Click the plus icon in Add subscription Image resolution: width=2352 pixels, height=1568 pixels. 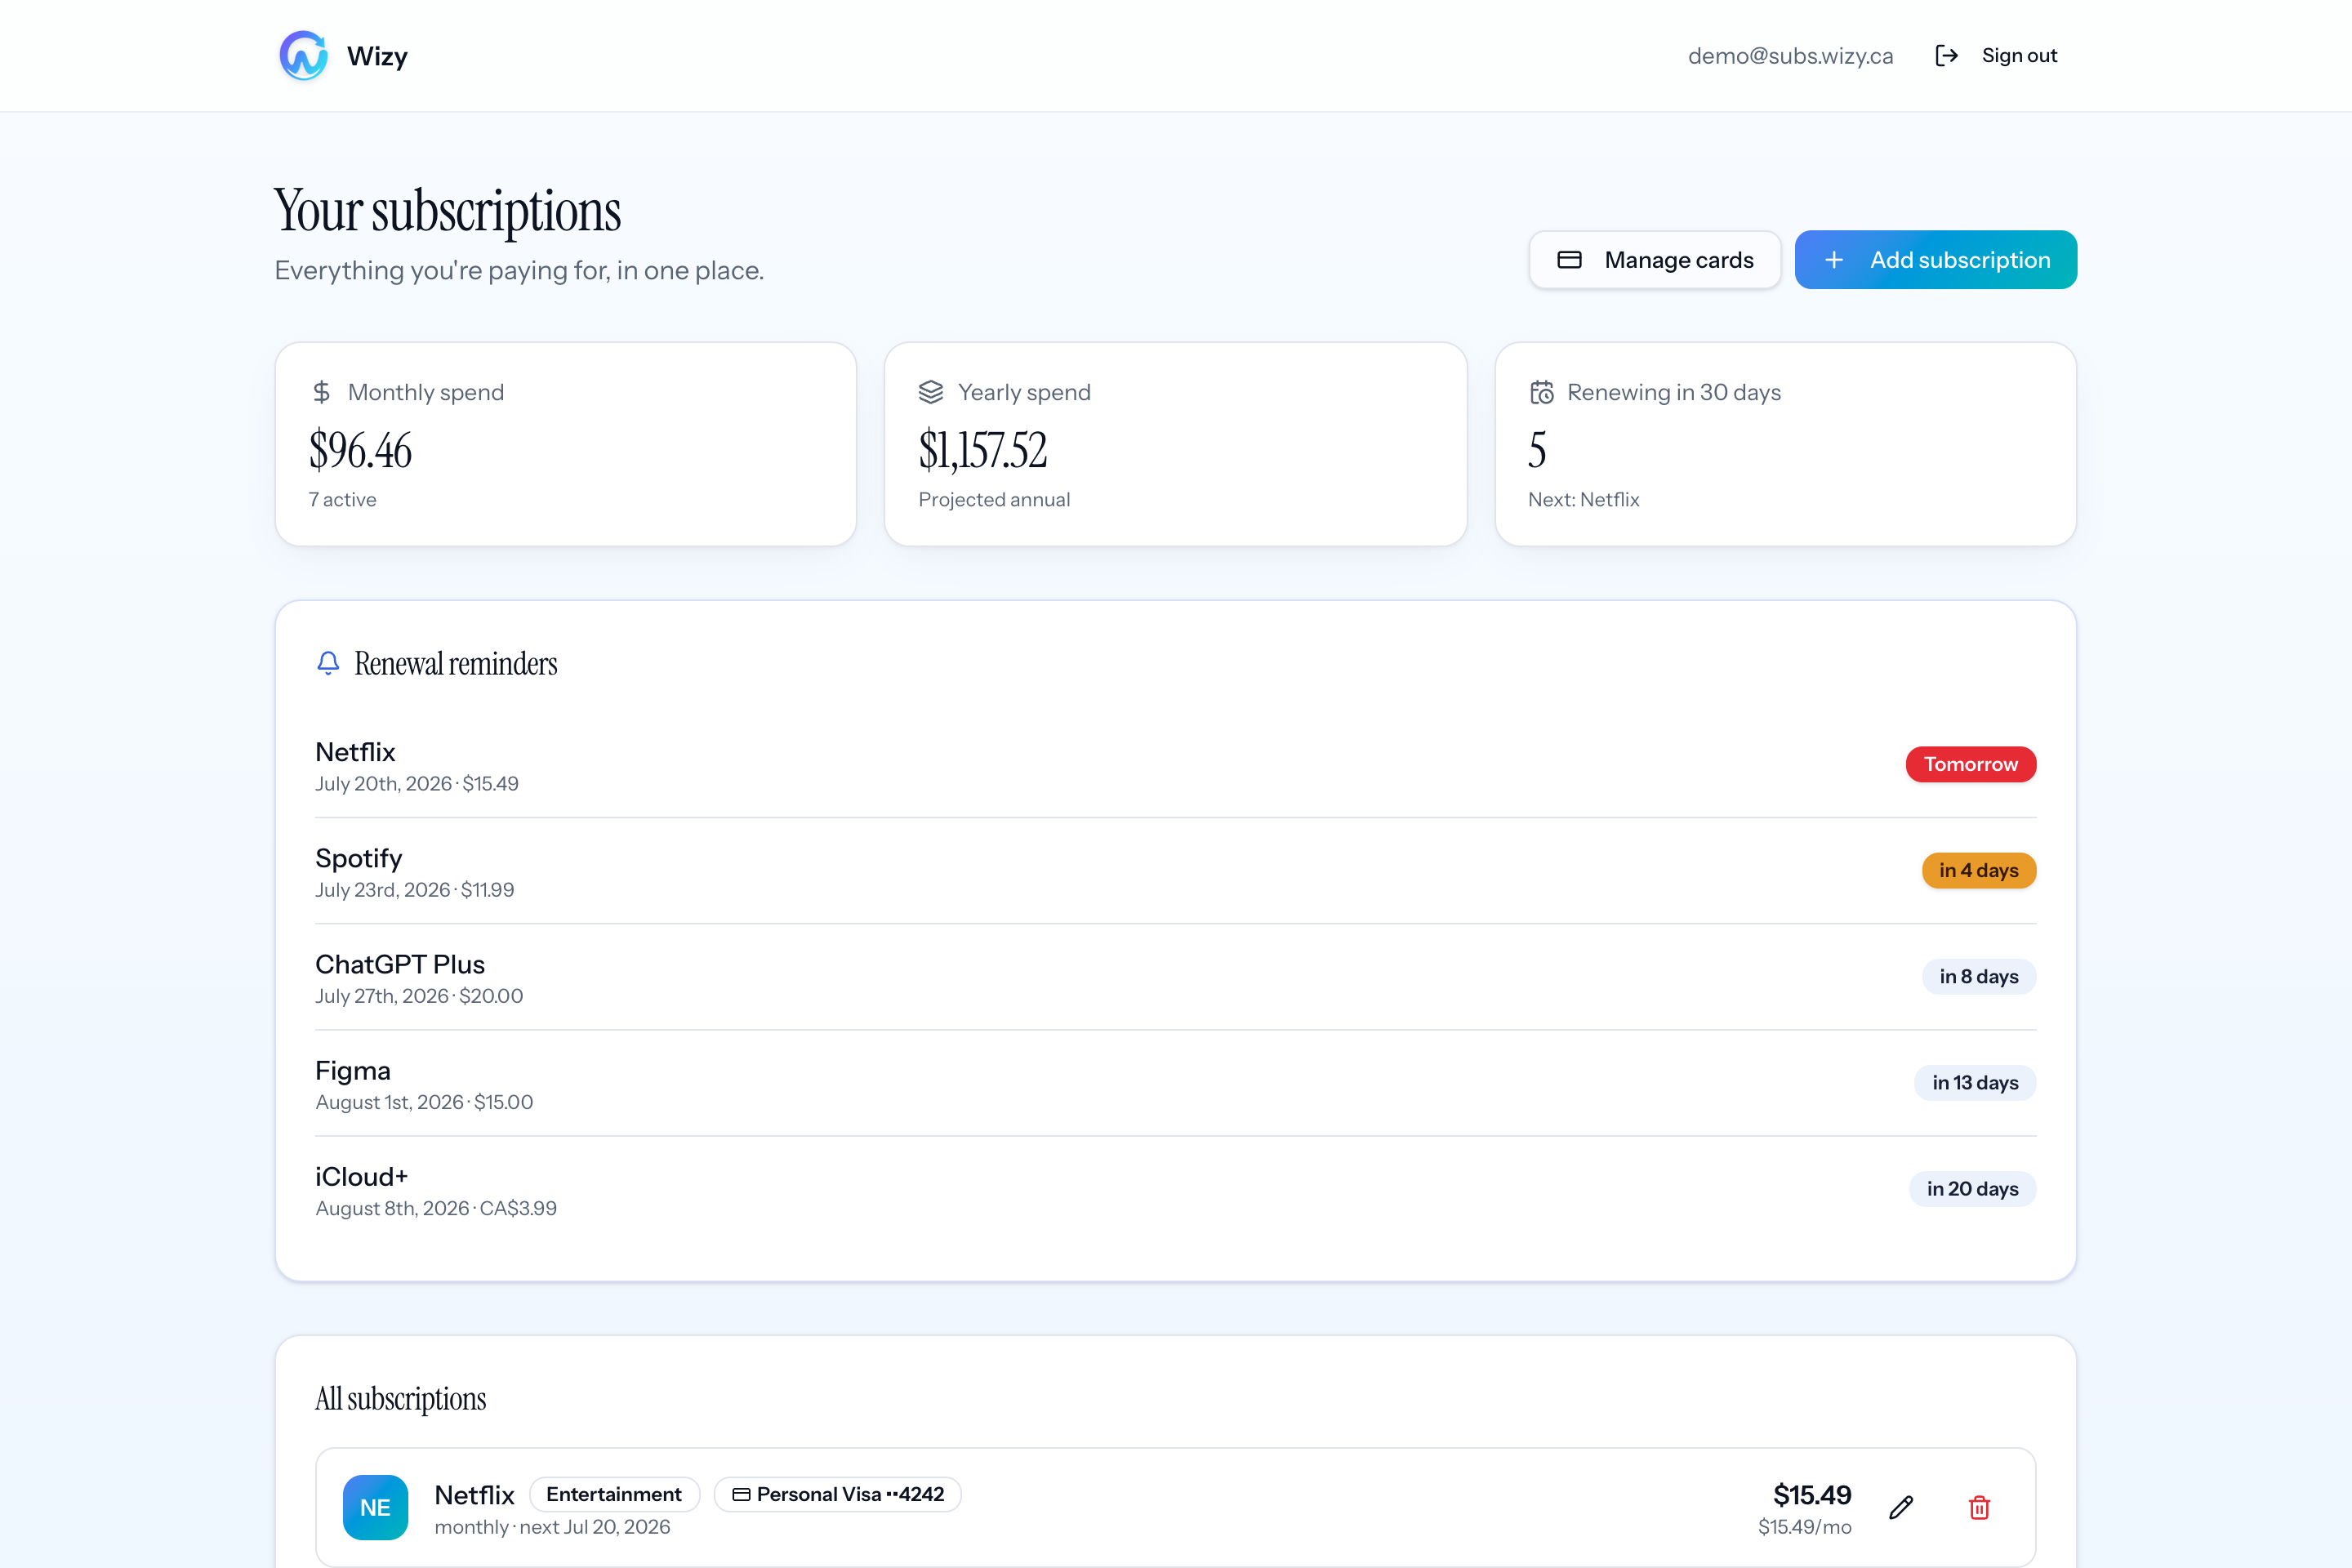(1834, 260)
